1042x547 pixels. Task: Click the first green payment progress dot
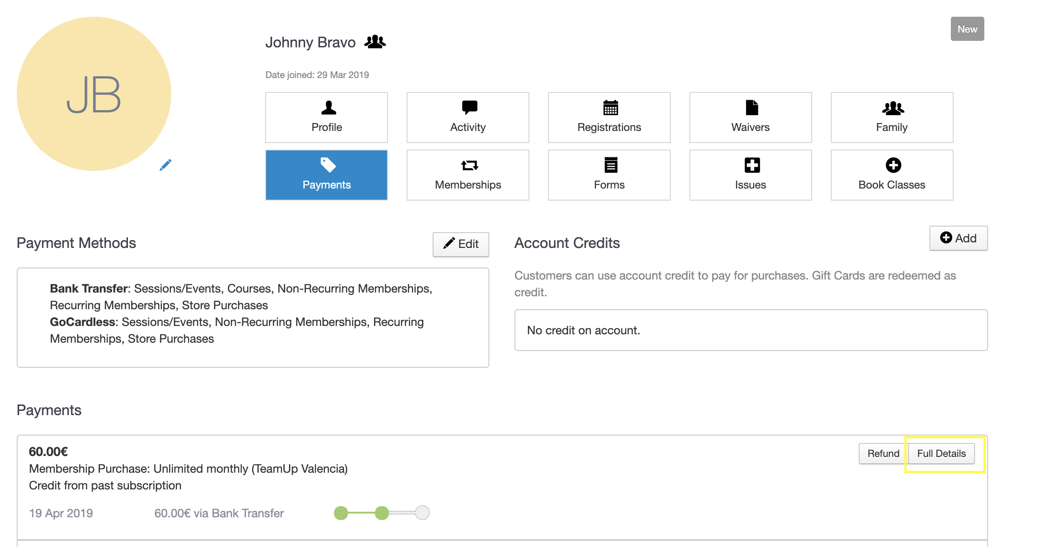(341, 513)
